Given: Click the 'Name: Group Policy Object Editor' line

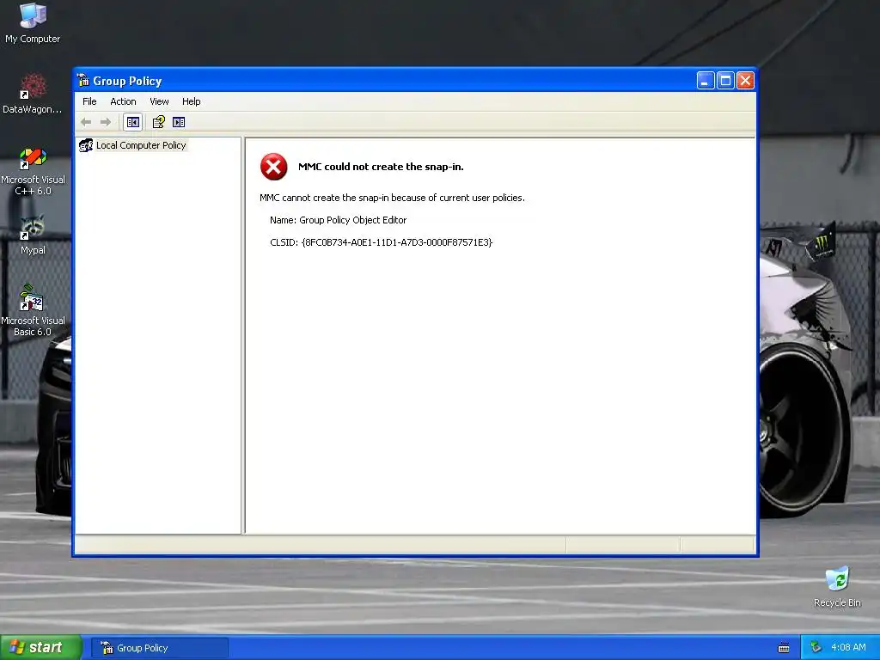Looking at the screenshot, I should 338,220.
